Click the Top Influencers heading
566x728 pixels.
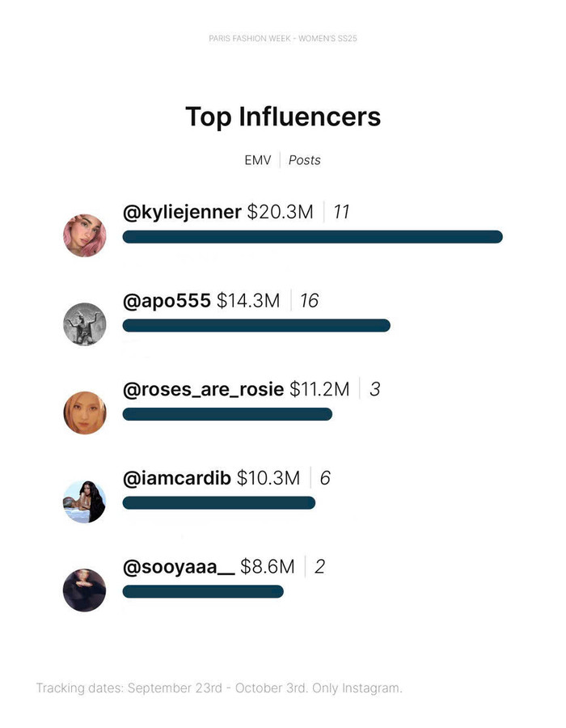(x=283, y=116)
